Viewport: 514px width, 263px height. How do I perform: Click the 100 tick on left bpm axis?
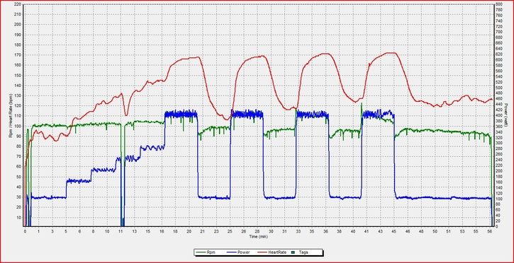(x=18, y=126)
